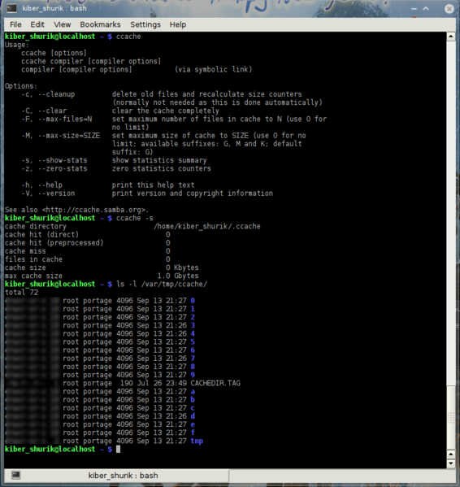The image size is (460, 487).
Task: Open the Help menu
Action: click(x=178, y=24)
